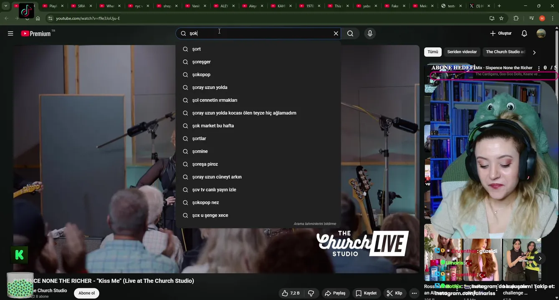Dislike the Kiss Me video
This screenshot has height=300, width=559.
(x=311, y=293)
